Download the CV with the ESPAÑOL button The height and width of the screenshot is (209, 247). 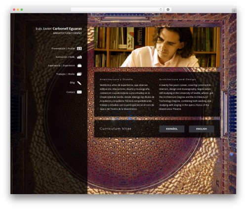tap(172, 129)
